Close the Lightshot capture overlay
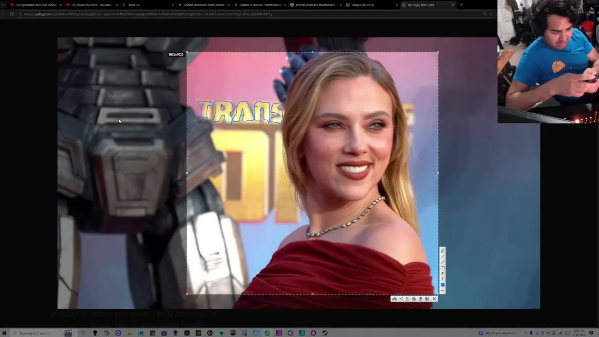 pyautogui.click(x=434, y=299)
